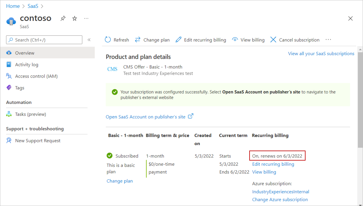Click the Change plan link below plan description
Viewport: 363px width, 206px height.
coord(119,181)
